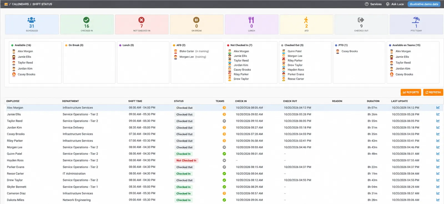The image size is (444, 204).
Task: Click Teams clock icon for Cameron Diaz
Action: [x=224, y=193]
